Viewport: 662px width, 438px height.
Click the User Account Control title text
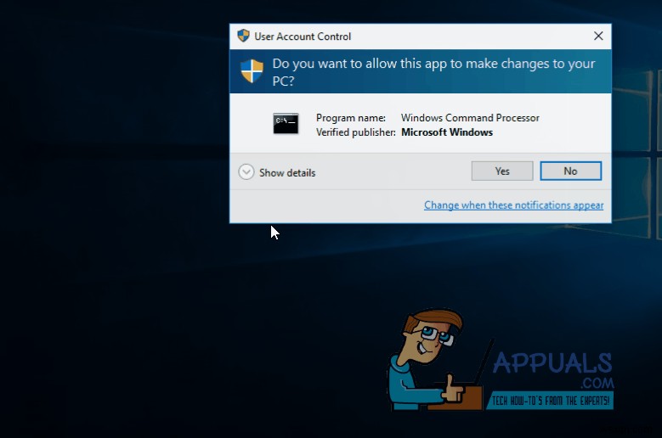click(x=303, y=36)
